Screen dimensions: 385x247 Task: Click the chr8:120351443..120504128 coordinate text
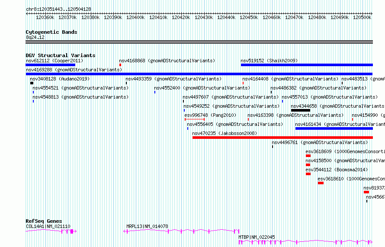click(58, 10)
